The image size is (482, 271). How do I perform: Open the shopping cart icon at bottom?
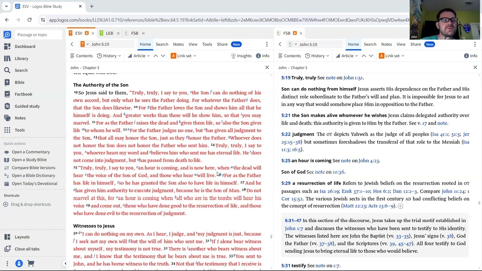pos(31,263)
